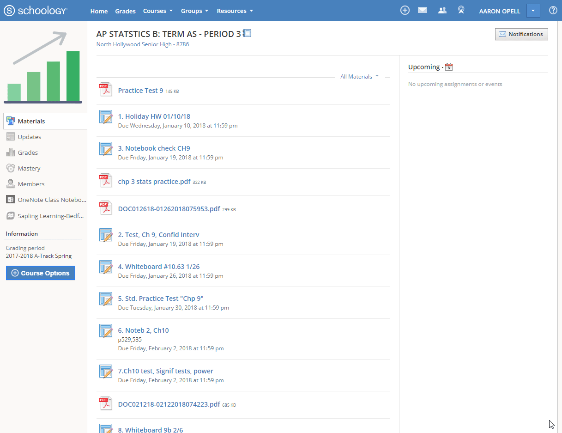Open the Resources dropdown in the top navigation

235,11
